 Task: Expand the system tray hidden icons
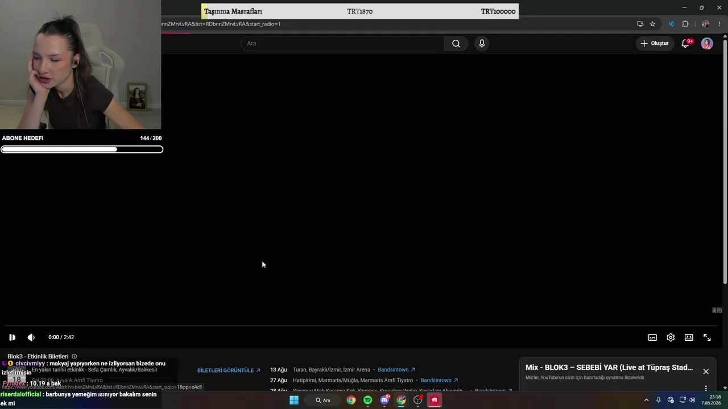pos(646,400)
